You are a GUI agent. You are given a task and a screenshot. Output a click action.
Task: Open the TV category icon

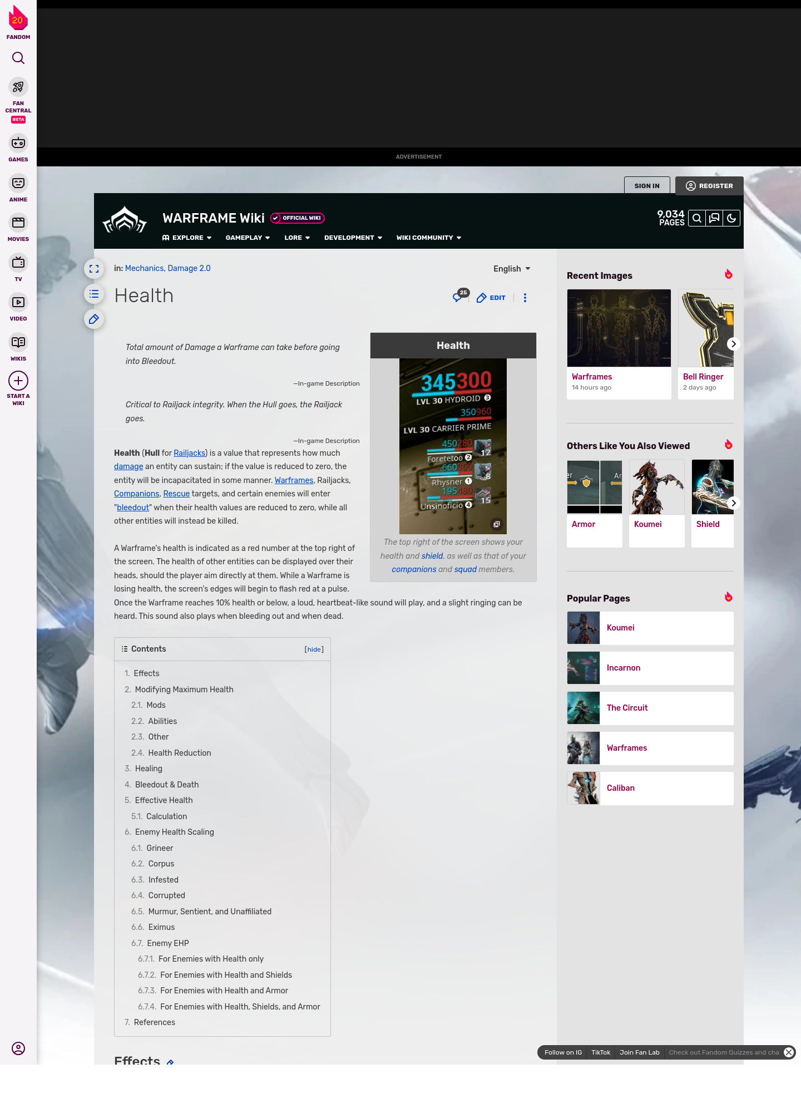(18, 267)
